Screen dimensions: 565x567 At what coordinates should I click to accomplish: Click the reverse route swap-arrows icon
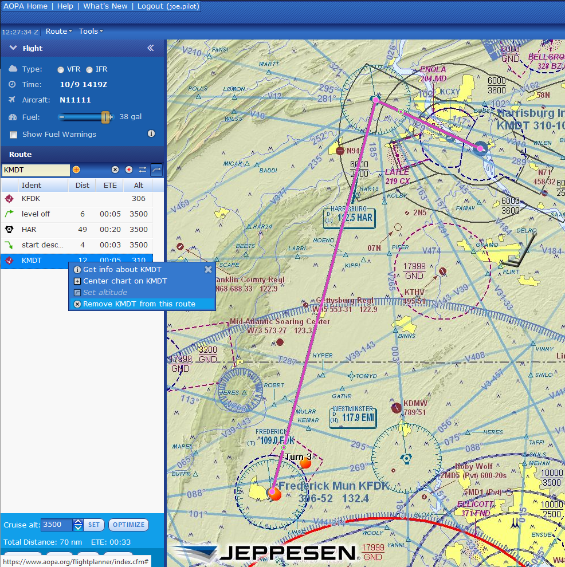[x=143, y=170]
